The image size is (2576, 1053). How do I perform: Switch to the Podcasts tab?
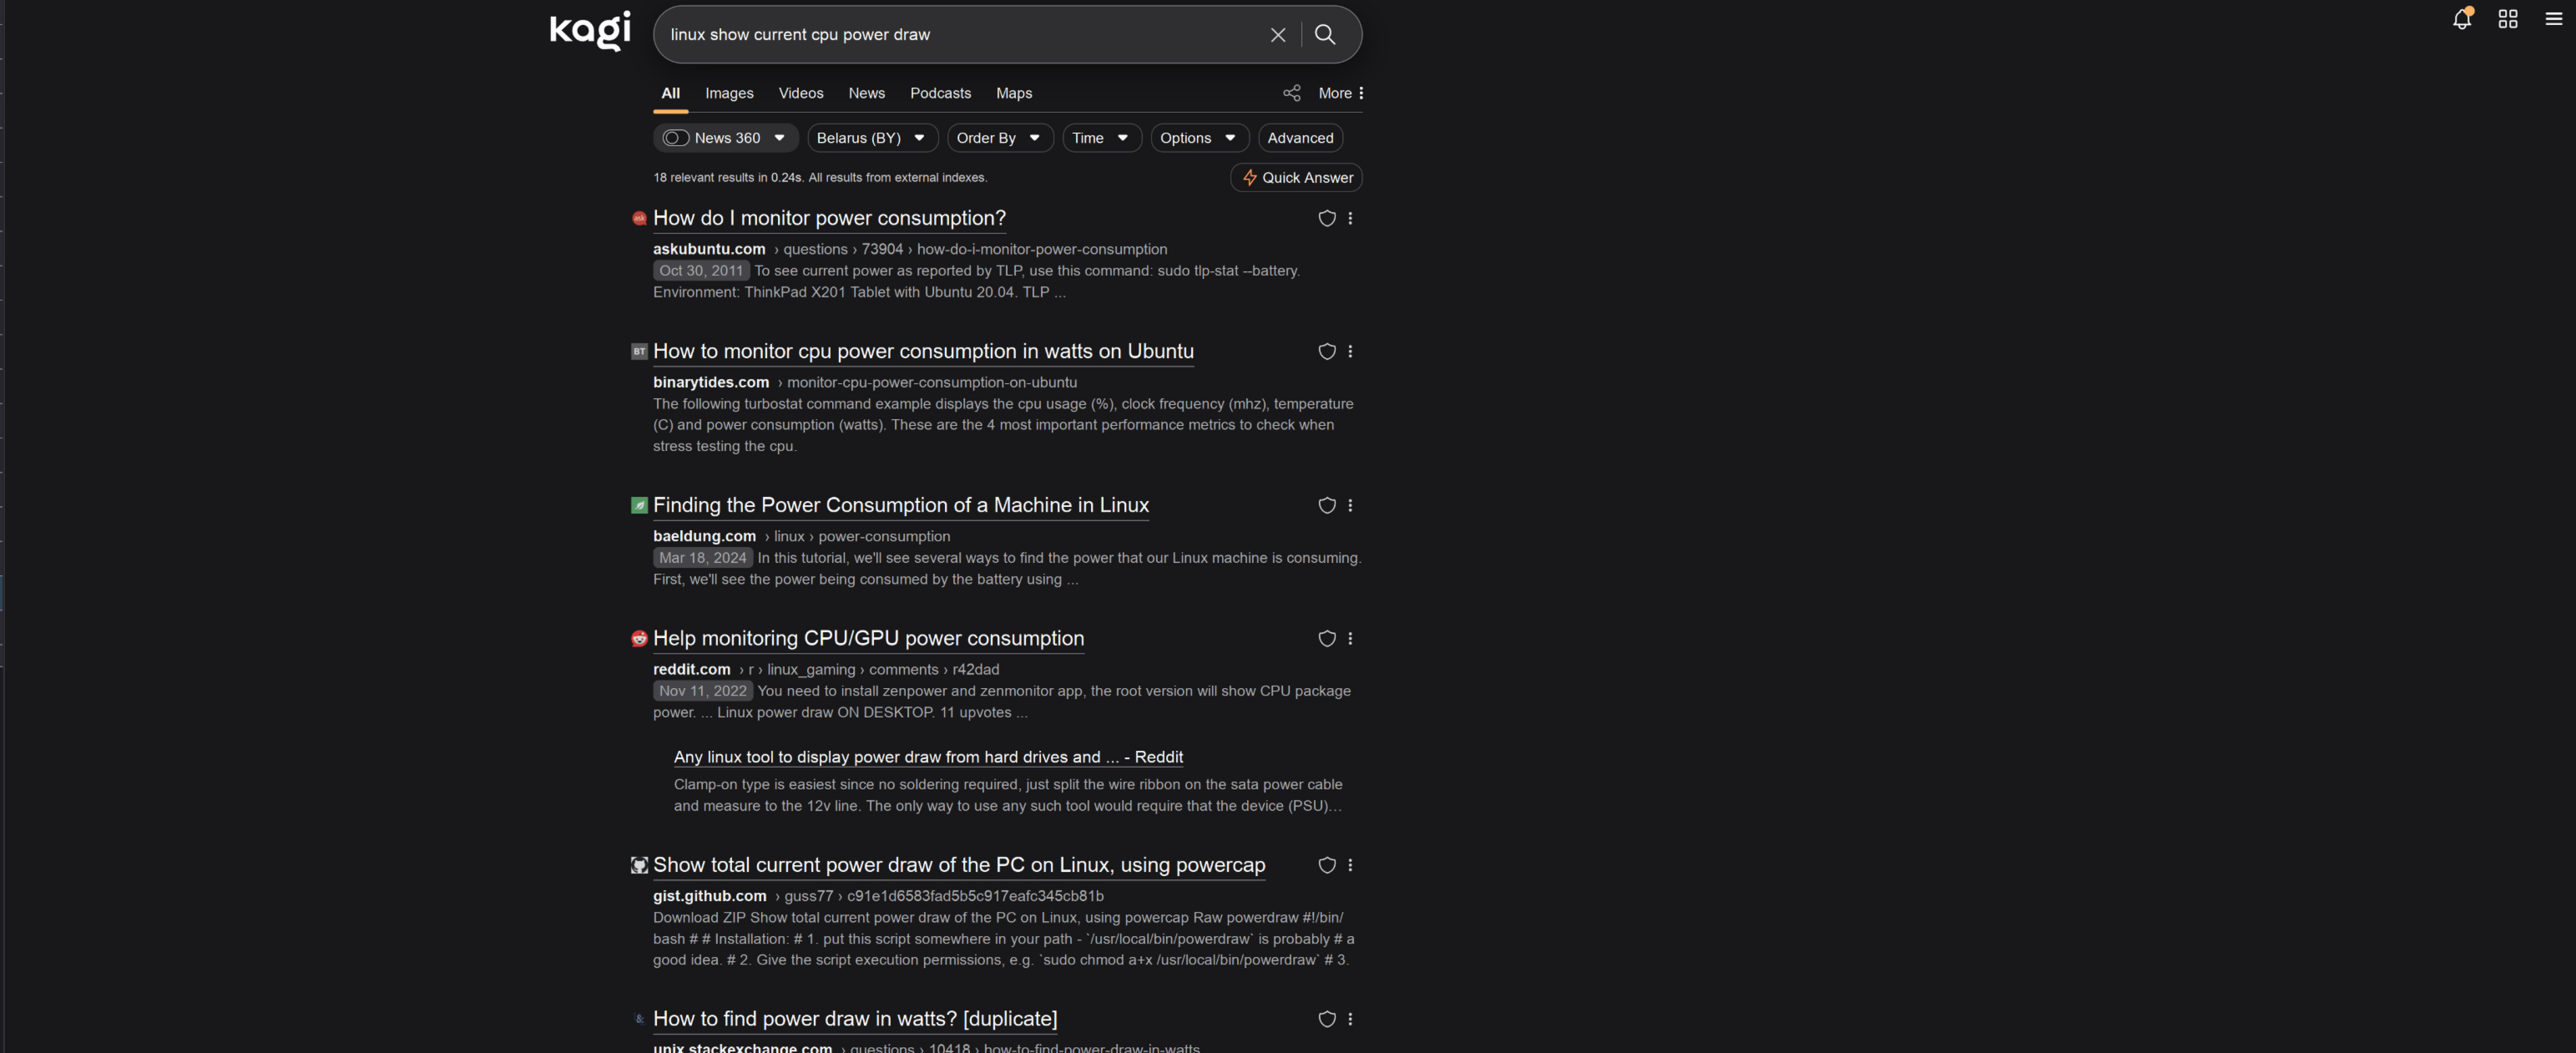[x=939, y=93]
